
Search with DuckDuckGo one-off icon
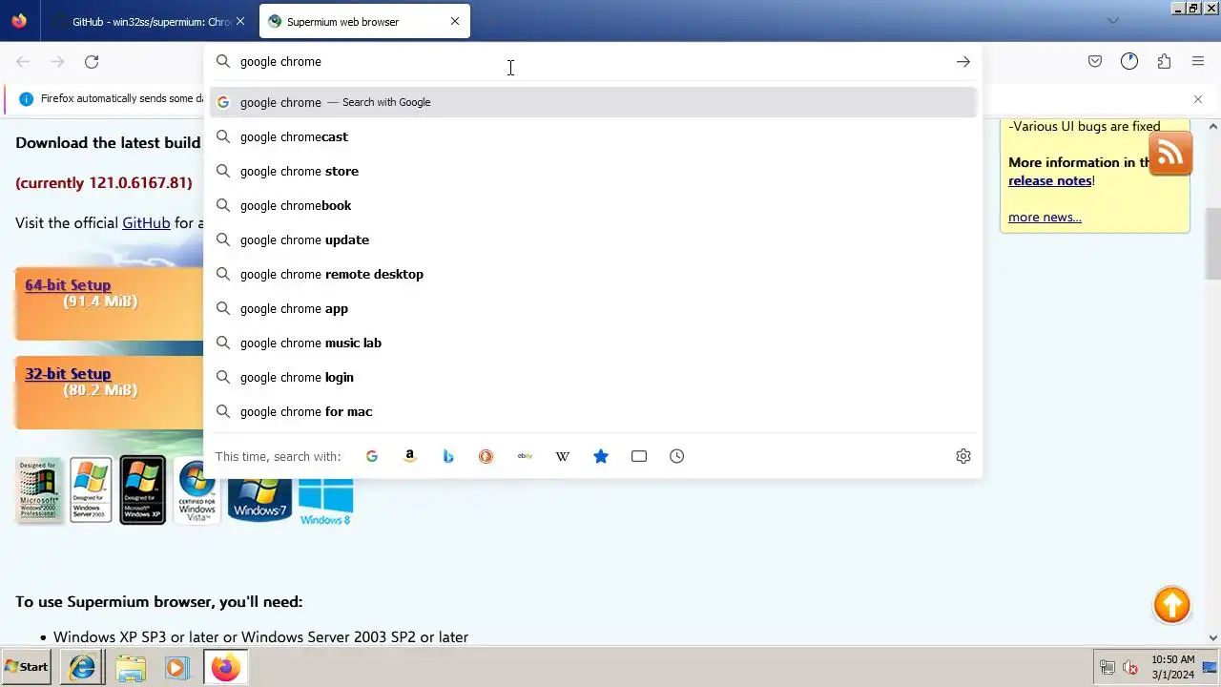pos(486,456)
